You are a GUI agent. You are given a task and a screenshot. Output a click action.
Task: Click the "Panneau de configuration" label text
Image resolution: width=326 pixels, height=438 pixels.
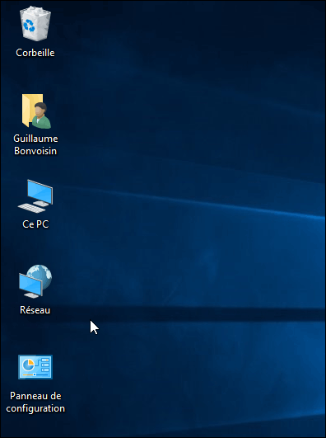[x=35, y=402]
